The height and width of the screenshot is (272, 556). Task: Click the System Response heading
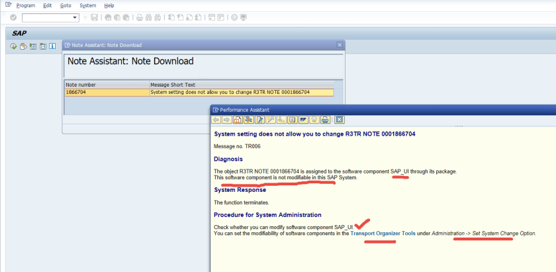pyautogui.click(x=240, y=190)
